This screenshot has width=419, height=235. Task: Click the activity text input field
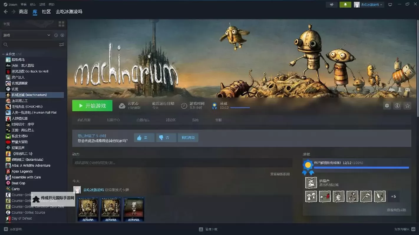click(x=182, y=163)
